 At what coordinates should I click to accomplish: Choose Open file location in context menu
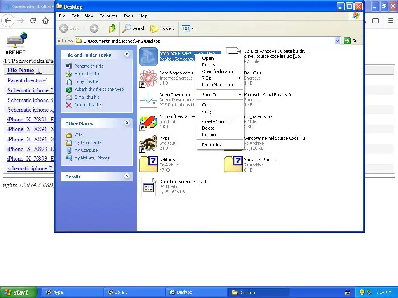tap(220, 71)
